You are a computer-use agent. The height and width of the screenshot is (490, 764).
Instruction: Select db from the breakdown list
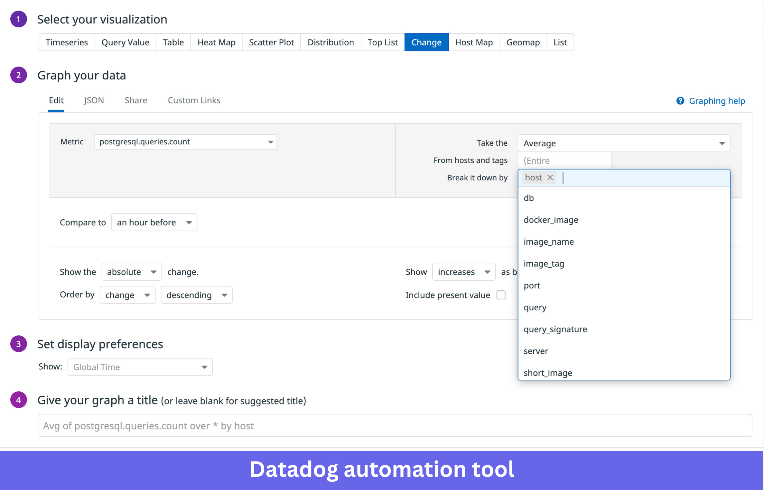tap(624, 198)
